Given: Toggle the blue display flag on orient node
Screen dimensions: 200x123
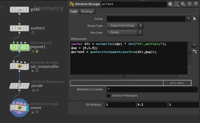Looking at the screenshot, I should tap(27, 108).
